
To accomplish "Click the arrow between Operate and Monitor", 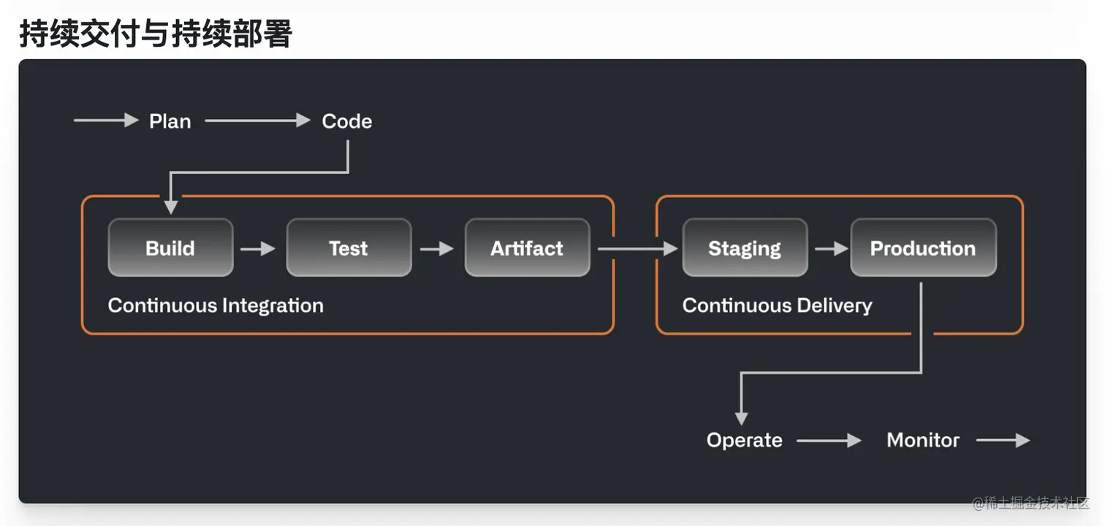I will (829, 441).
